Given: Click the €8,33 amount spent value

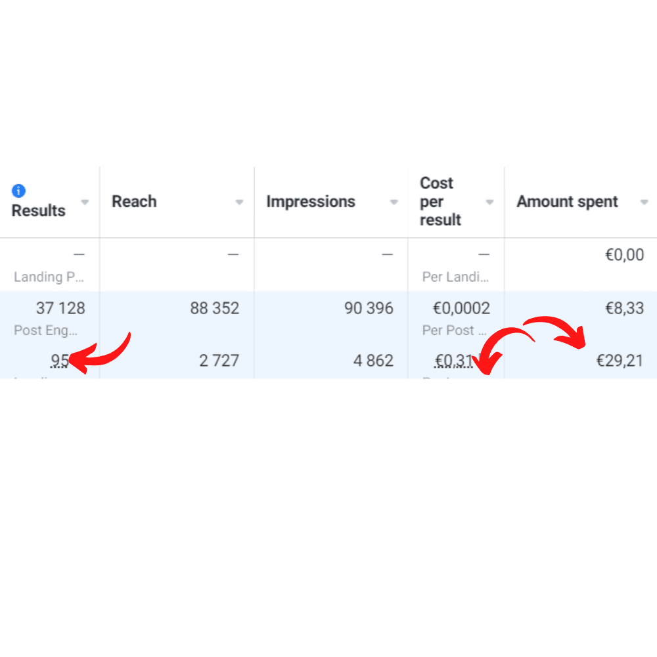Looking at the screenshot, I should (x=625, y=308).
